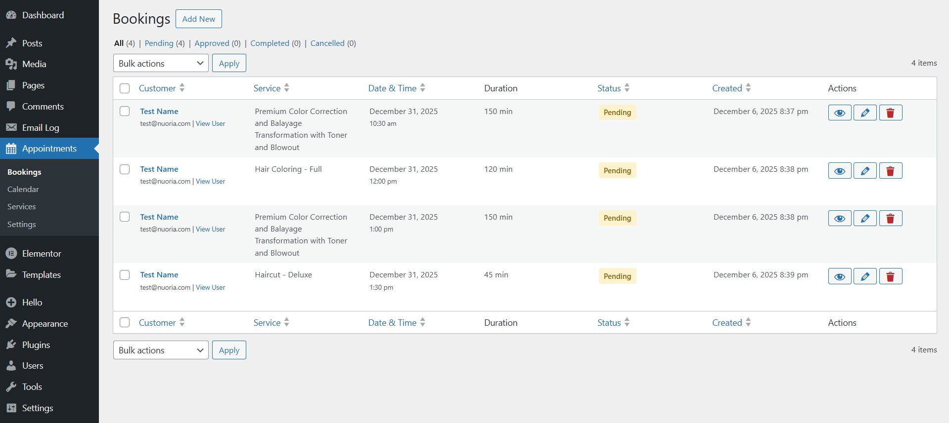The height and width of the screenshot is (423, 949).
Task: Click the Add New booking button
Action: point(199,19)
